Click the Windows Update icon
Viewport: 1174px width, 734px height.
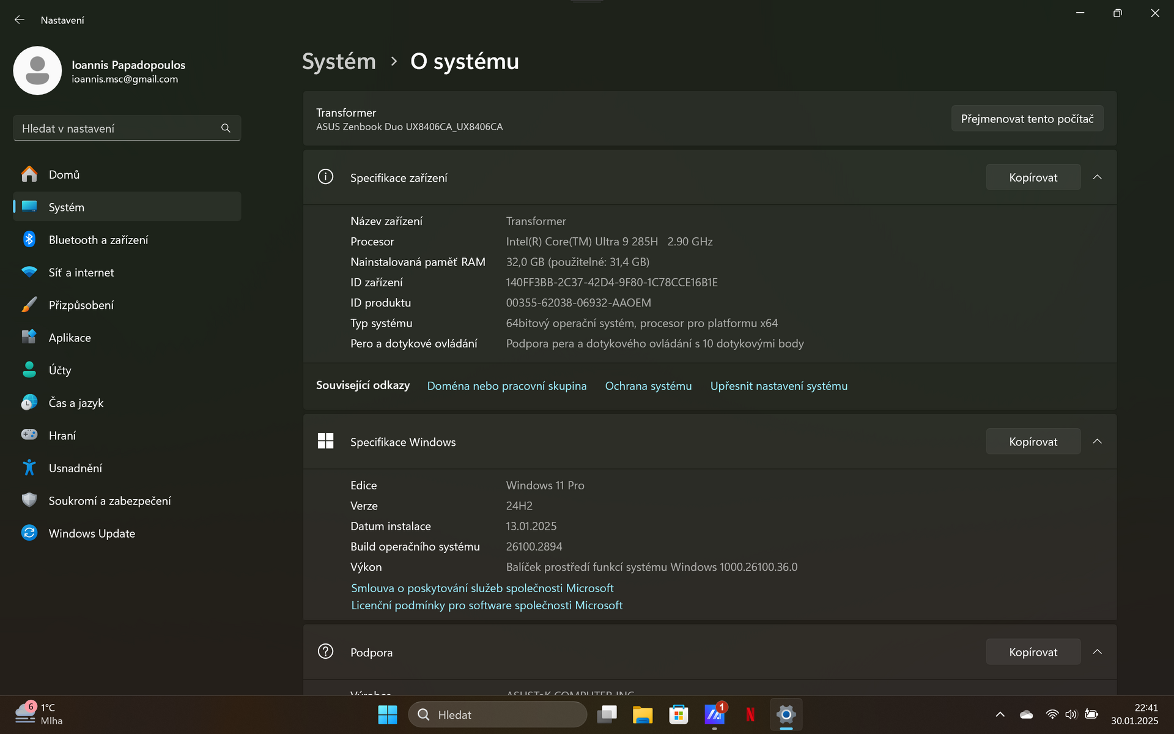29,533
